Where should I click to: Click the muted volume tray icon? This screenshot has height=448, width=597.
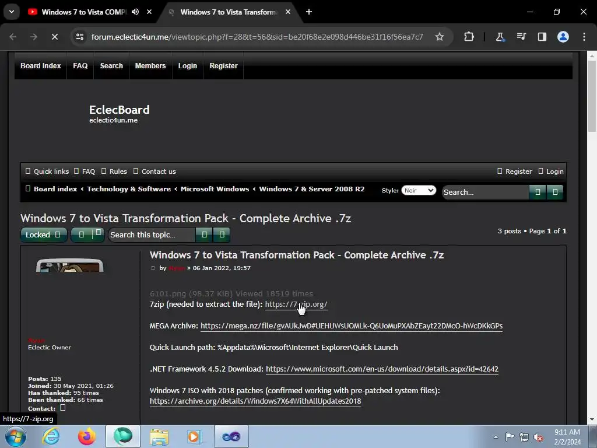[538, 437]
